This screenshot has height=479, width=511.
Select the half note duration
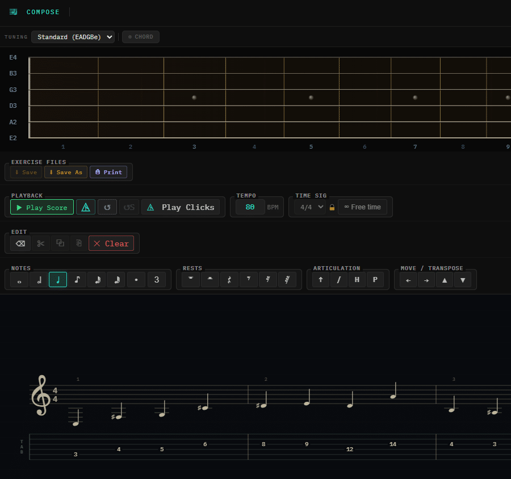coord(39,280)
